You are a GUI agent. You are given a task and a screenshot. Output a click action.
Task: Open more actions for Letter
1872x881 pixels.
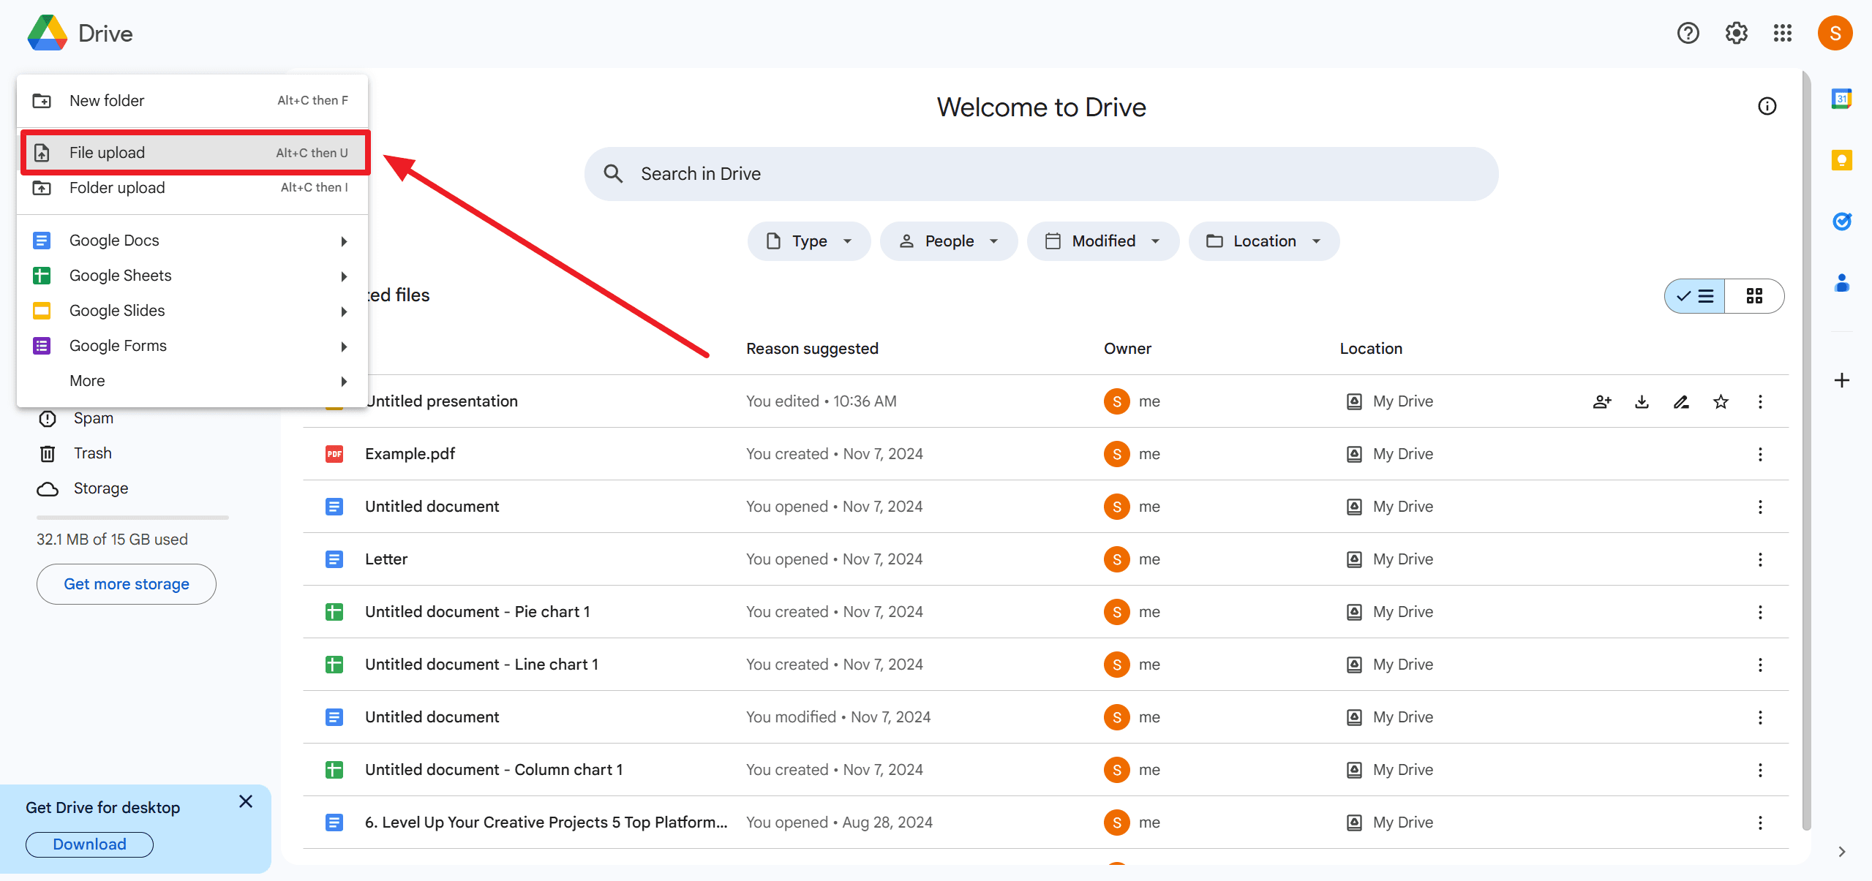[1760, 559]
